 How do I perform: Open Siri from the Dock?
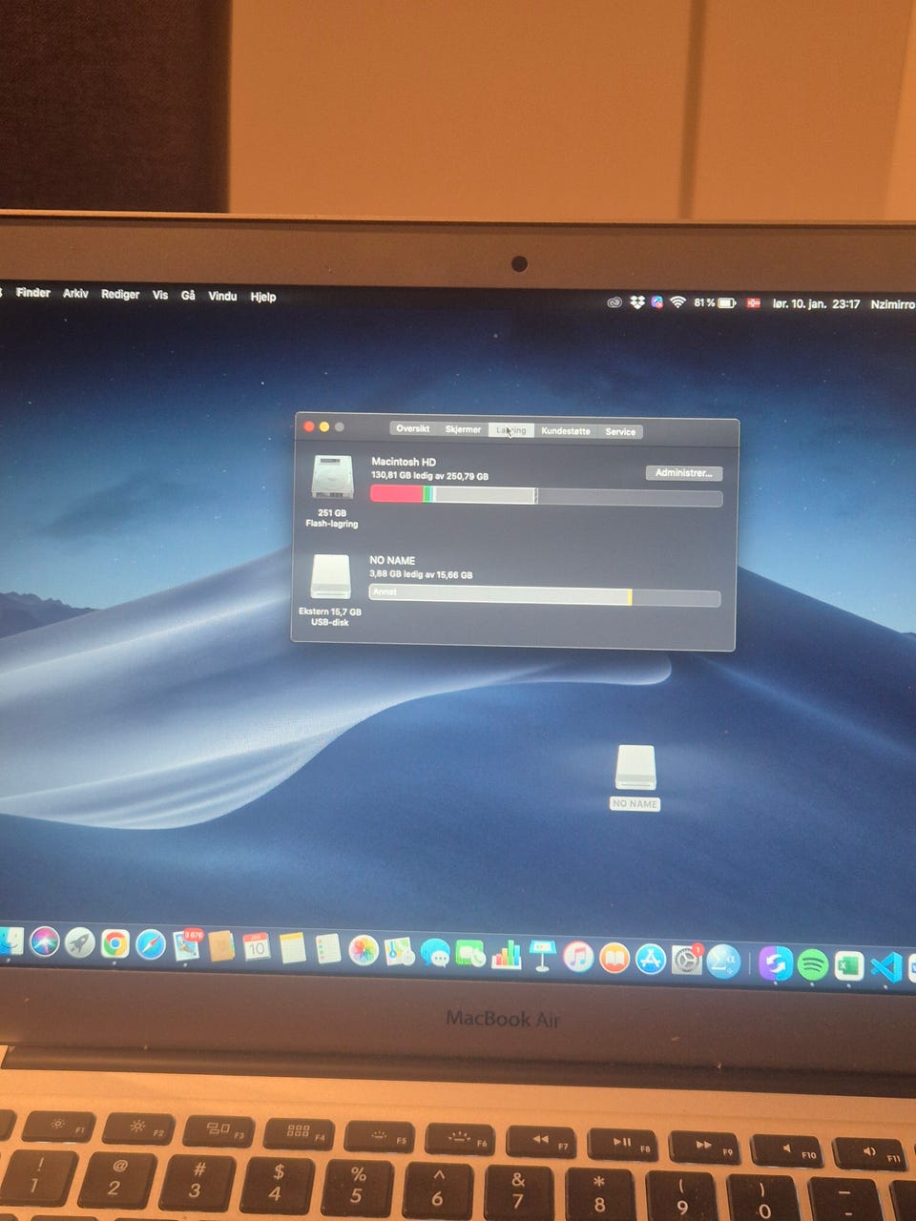44,942
